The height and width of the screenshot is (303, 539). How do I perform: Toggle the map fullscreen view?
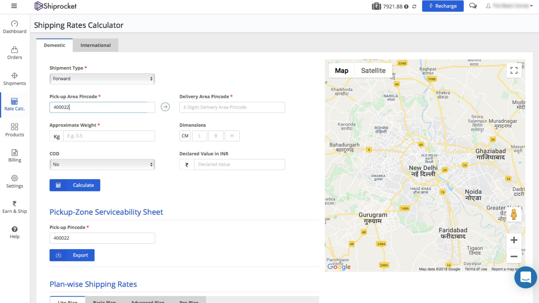pyautogui.click(x=514, y=70)
